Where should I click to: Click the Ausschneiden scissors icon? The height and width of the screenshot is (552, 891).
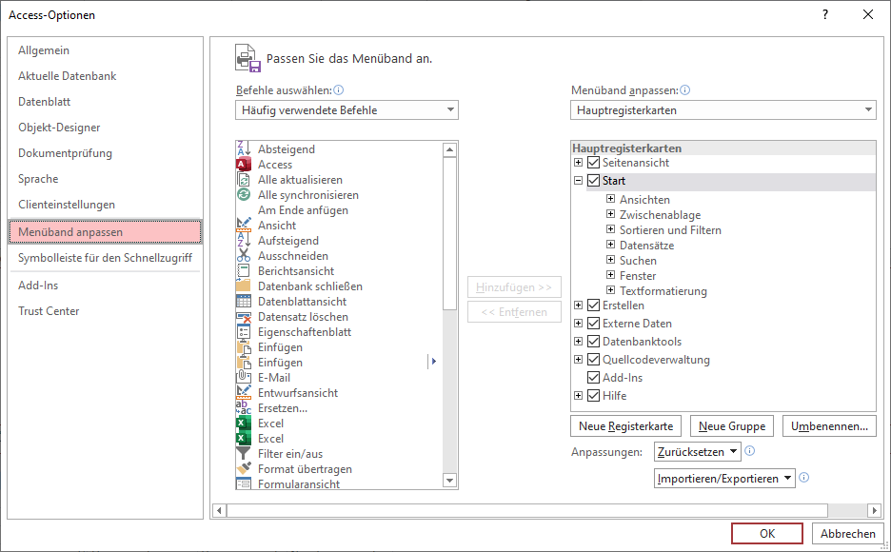pyautogui.click(x=243, y=256)
